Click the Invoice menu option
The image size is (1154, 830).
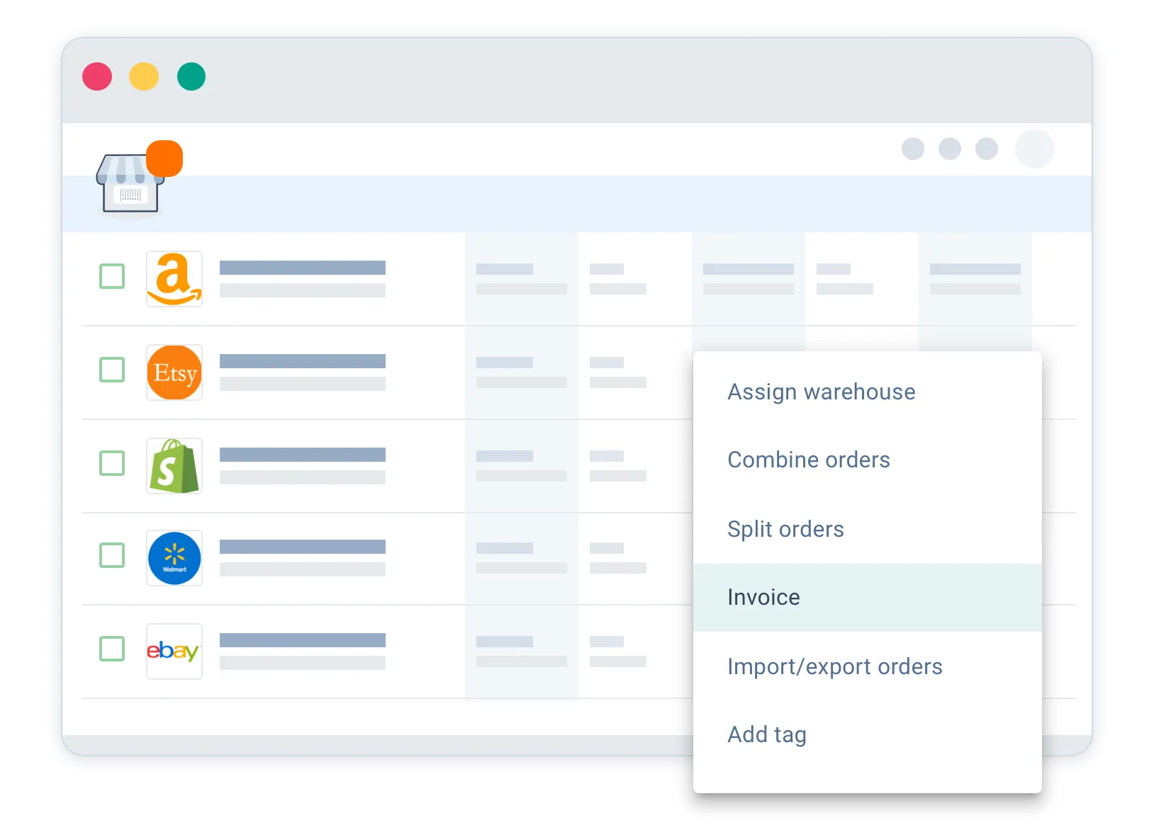[868, 598]
